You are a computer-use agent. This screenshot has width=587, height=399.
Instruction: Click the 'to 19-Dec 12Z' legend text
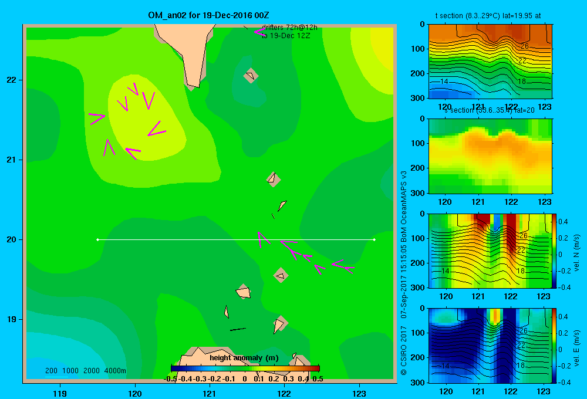pos(286,36)
